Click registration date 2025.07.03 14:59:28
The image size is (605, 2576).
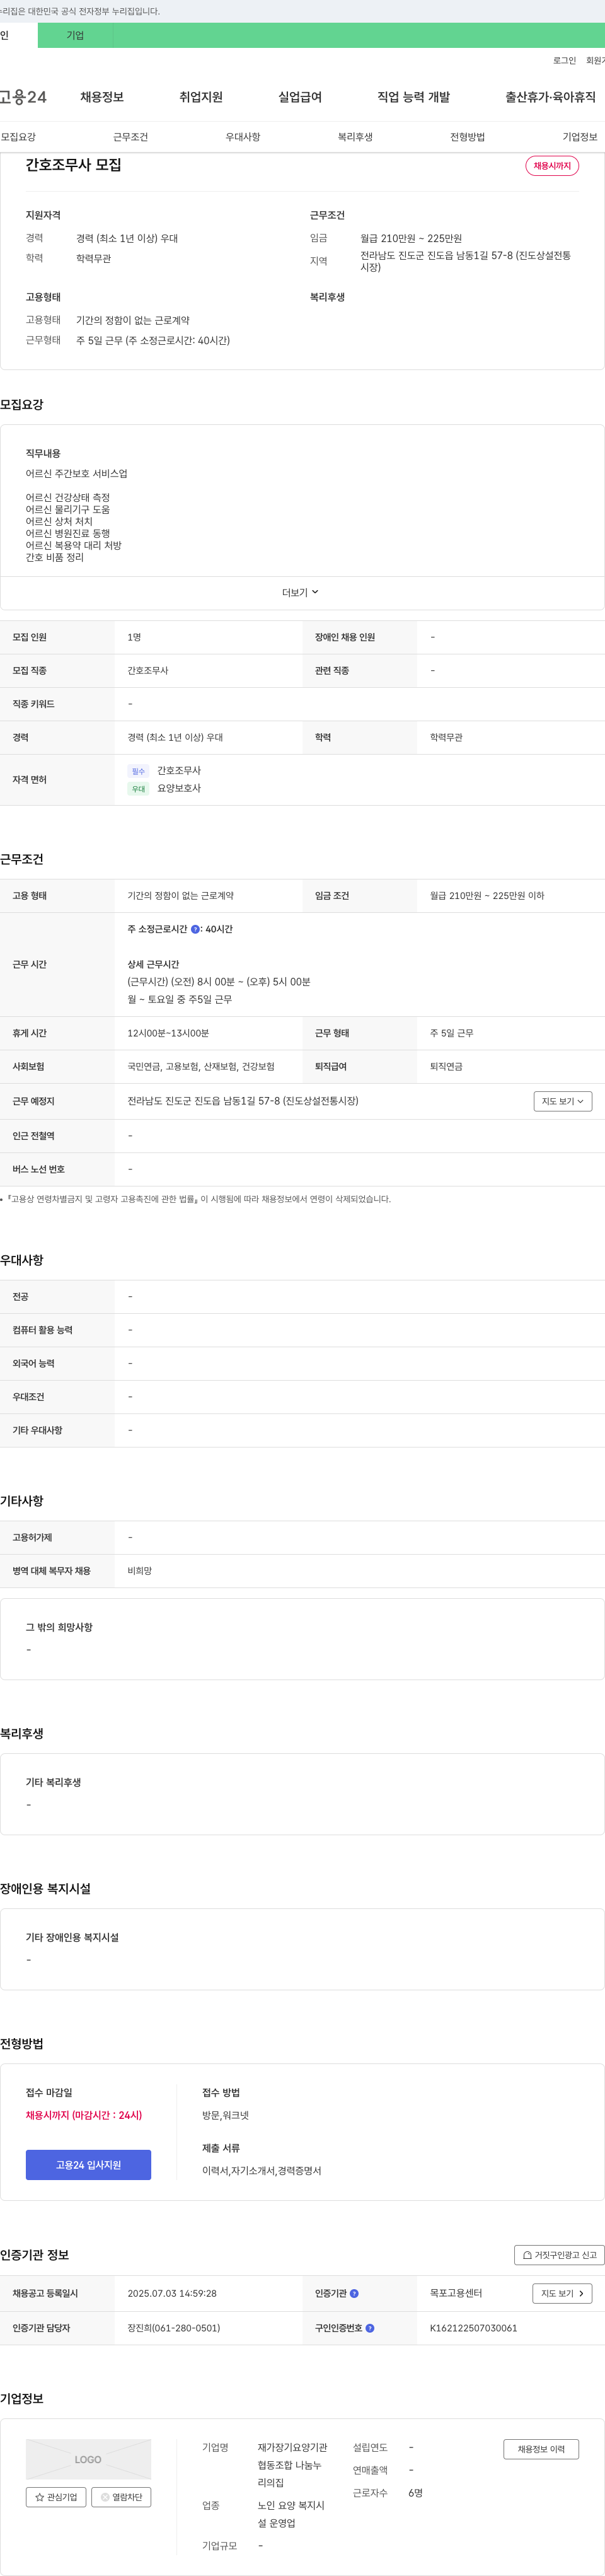[x=172, y=2294]
